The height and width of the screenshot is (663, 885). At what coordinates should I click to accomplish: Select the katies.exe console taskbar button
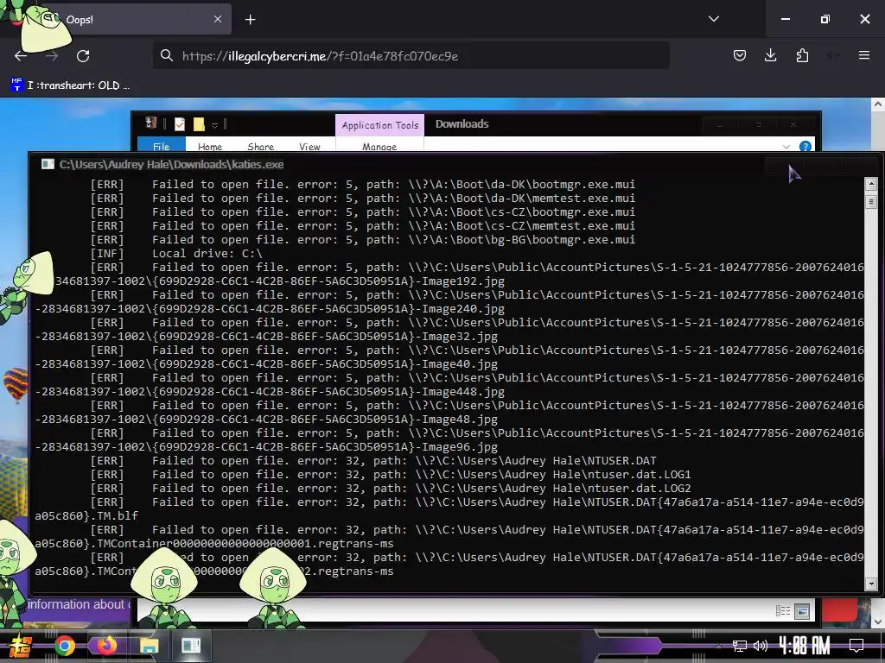tap(191, 646)
